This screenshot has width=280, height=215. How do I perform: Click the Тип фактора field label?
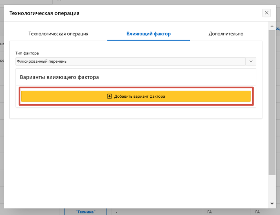27,53
